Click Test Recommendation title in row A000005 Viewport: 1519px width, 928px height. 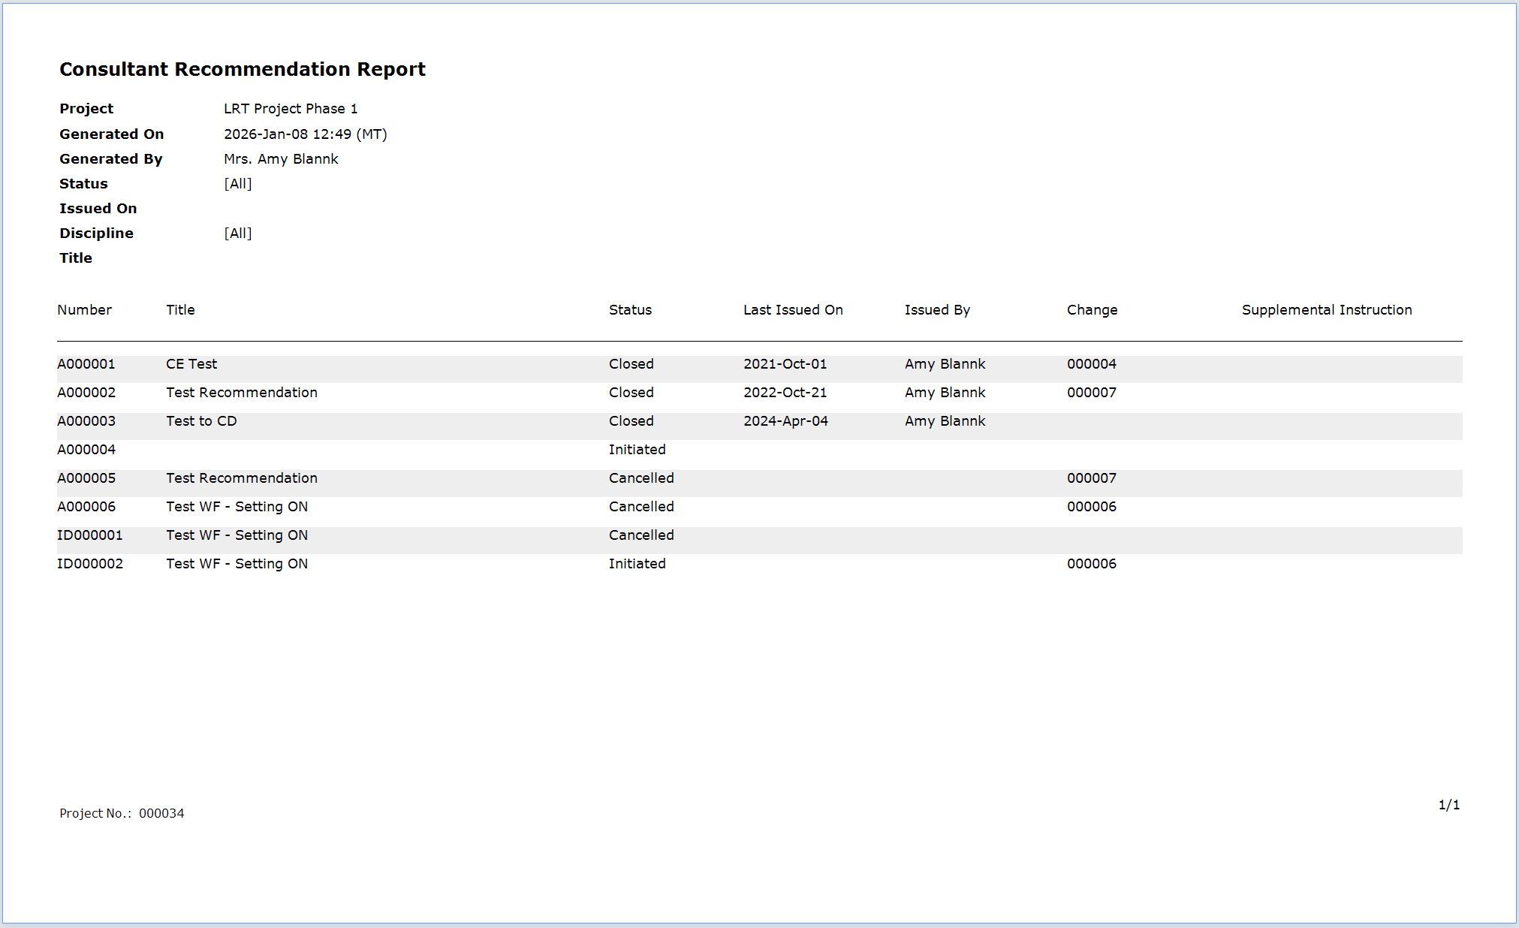[x=242, y=478]
